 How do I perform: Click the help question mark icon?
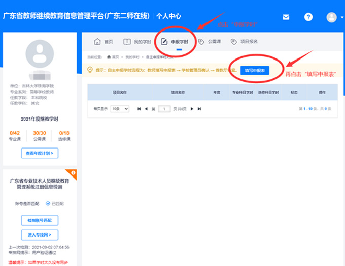308,17
